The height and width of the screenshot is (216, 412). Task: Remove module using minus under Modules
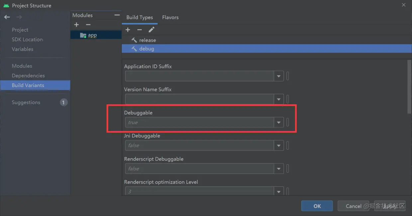click(x=88, y=25)
